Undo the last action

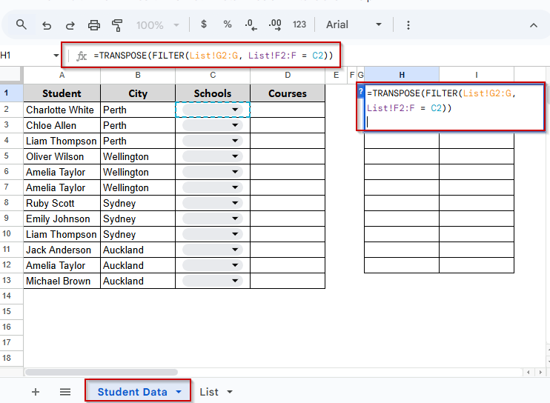47,25
